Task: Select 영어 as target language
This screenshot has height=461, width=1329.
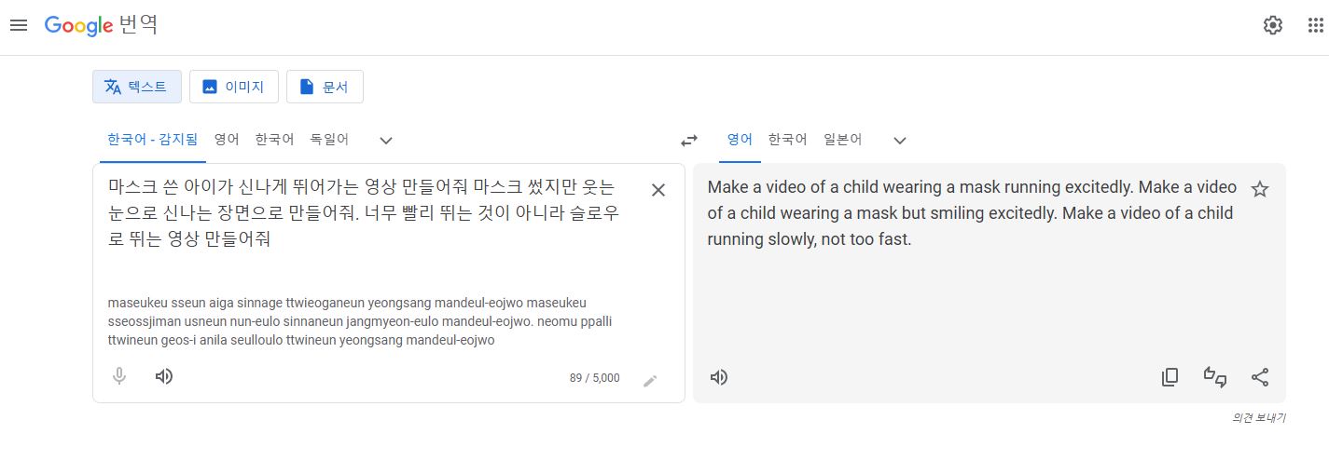Action: pos(740,140)
